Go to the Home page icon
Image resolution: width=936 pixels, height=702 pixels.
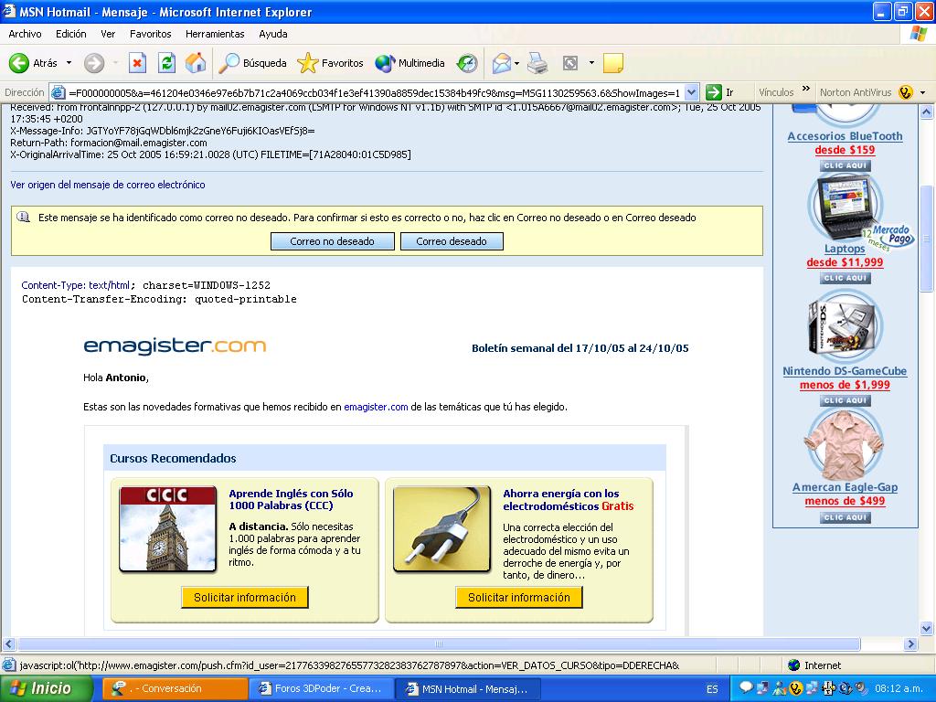point(196,63)
